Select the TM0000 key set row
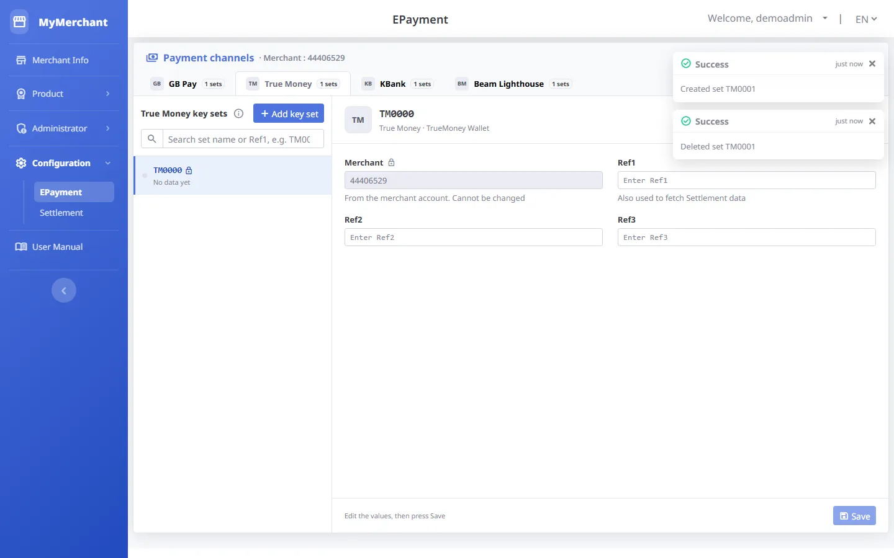The image size is (894, 558). 233,175
